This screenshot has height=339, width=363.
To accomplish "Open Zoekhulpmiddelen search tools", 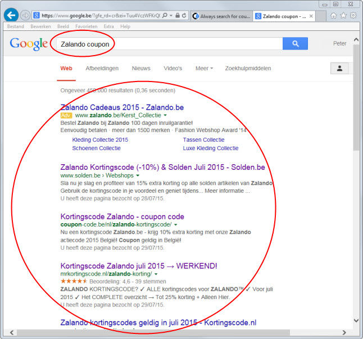I will (248, 69).
